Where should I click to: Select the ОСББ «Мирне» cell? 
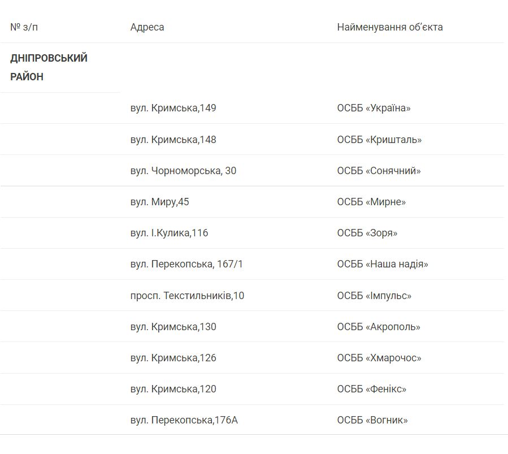tap(371, 202)
